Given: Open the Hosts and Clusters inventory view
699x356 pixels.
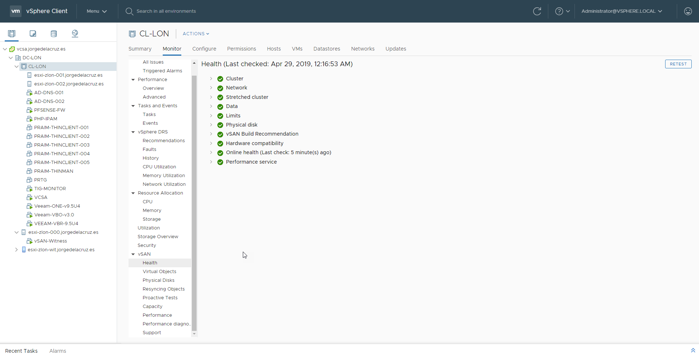Looking at the screenshot, I should point(12,34).
